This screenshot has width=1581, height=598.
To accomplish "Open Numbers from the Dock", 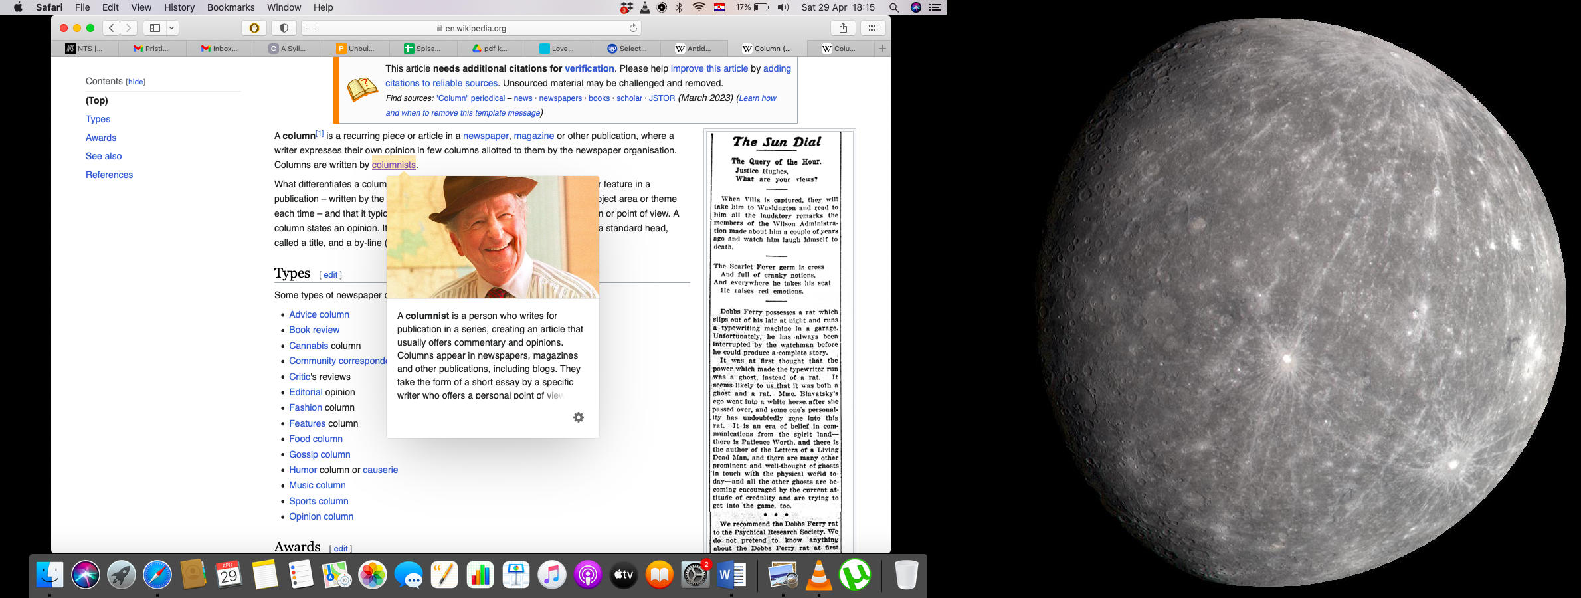I will (480, 575).
